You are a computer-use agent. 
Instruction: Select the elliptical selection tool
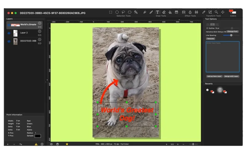[x=117, y=12]
